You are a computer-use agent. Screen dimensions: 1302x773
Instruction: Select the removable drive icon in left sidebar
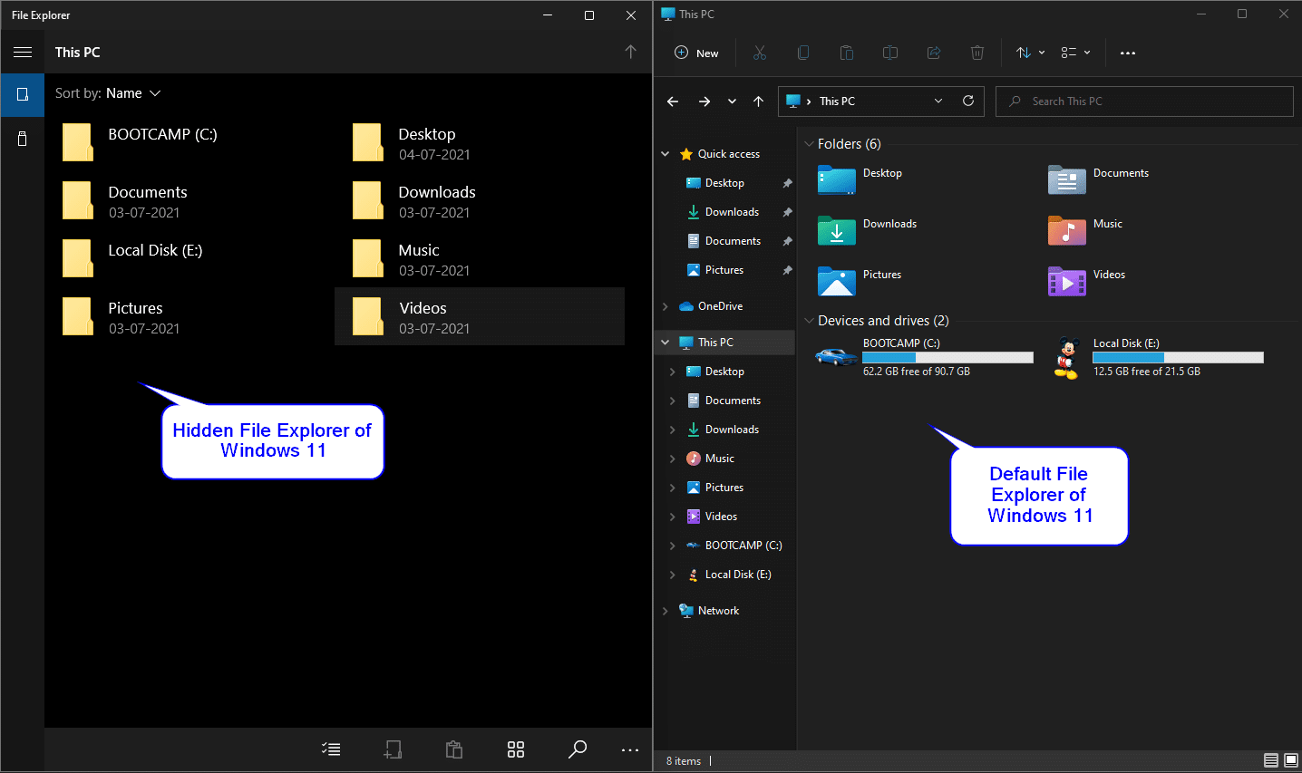[x=23, y=139]
